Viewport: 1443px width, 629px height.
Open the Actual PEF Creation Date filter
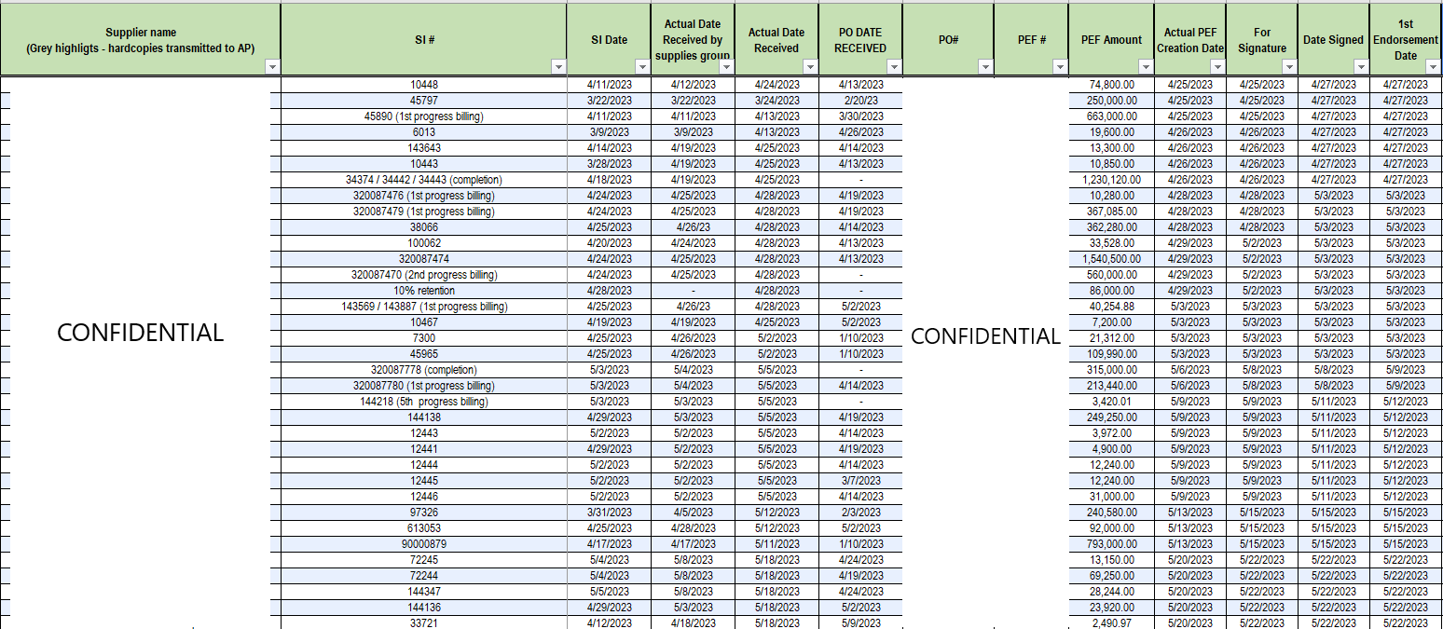1217,67
